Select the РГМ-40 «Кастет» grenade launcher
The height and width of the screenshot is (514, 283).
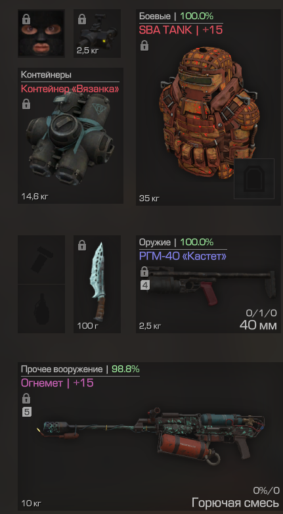click(x=209, y=284)
